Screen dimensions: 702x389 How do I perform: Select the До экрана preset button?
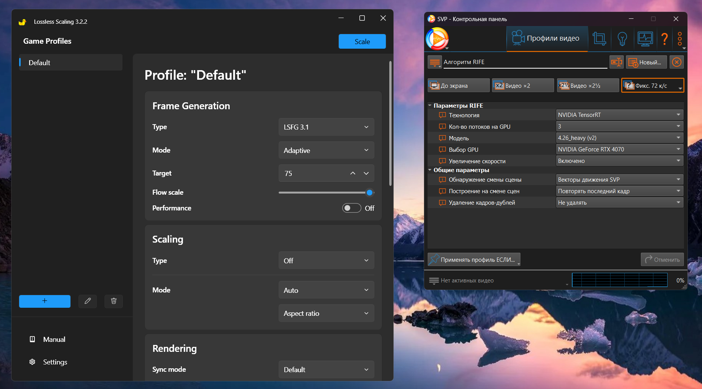pyautogui.click(x=459, y=85)
